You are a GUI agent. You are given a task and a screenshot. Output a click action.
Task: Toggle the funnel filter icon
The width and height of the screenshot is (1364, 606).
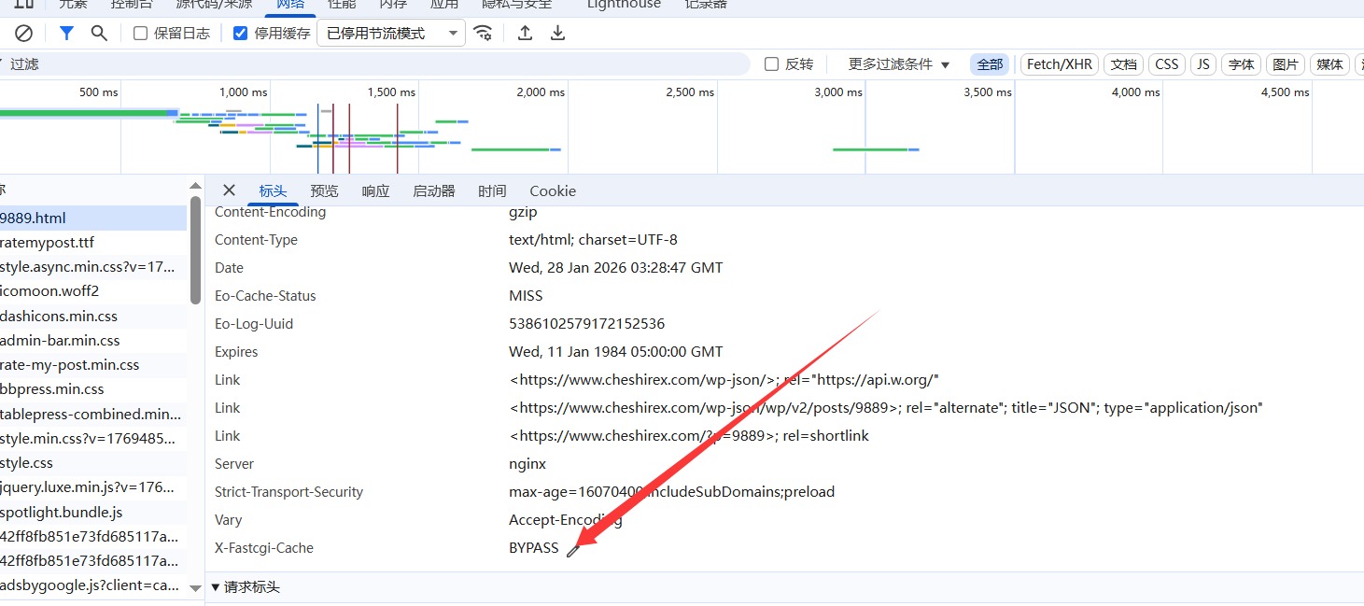pyautogui.click(x=66, y=34)
